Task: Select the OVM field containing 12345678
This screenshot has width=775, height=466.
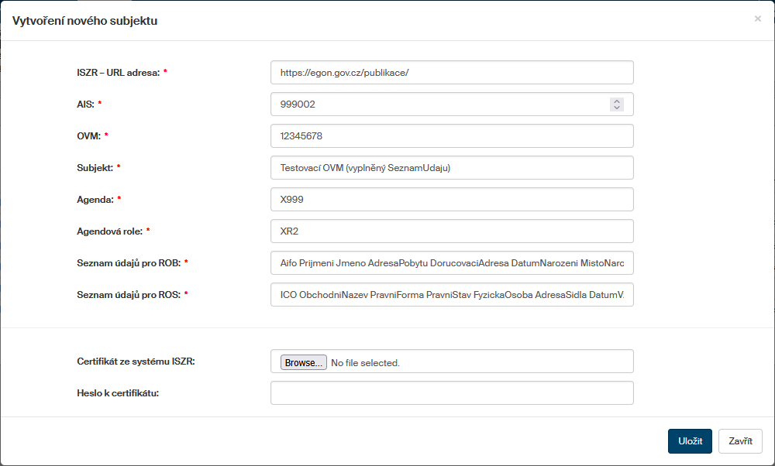Action: click(x=451, y=135)
